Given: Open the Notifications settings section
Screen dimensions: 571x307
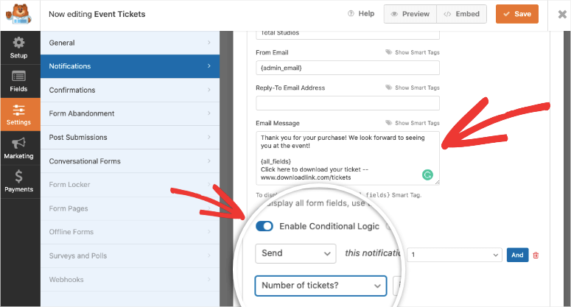Looking at the screenshot, I should click(x=130, y=66).
